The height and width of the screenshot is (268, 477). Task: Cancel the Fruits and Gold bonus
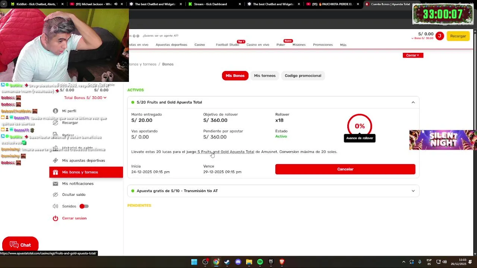tap(345, 169)
